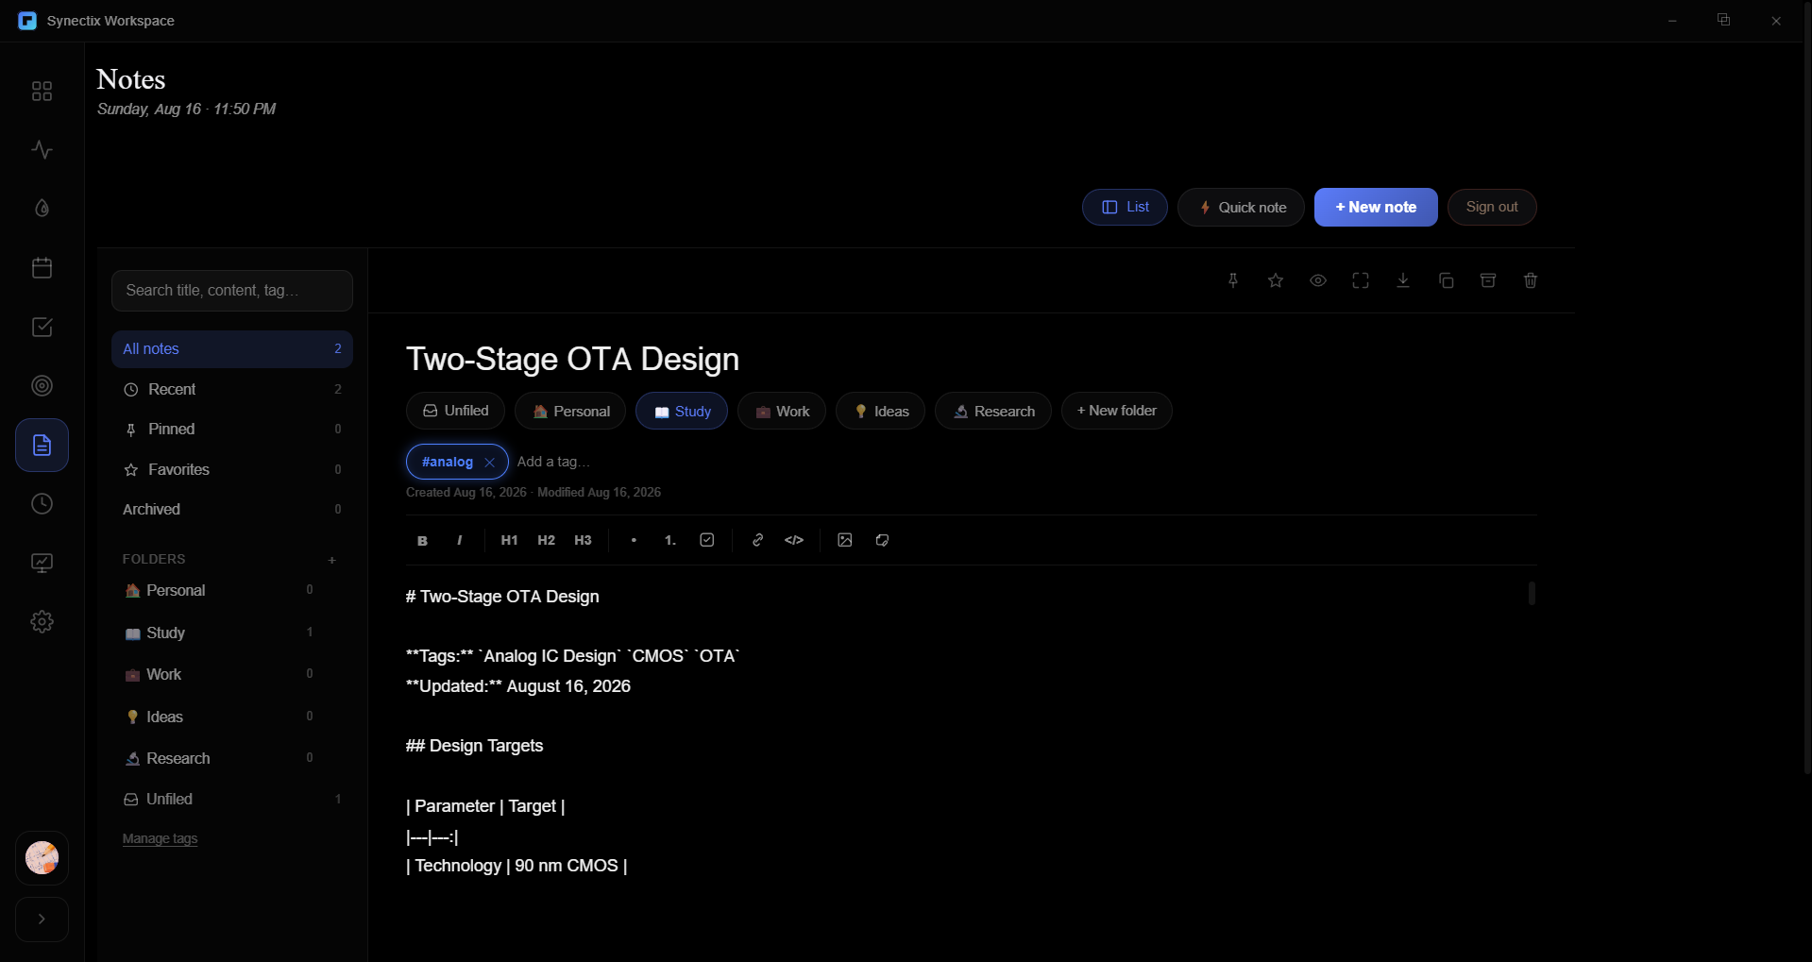This screenshot has height=962, width=1812.
Task: Switch to List view
Action: [1125, 208]
